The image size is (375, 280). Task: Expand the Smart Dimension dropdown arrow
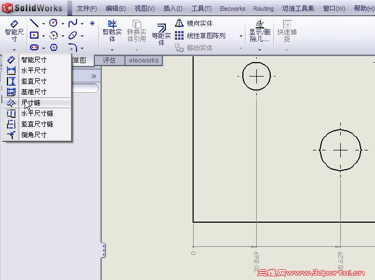point(14,50)
